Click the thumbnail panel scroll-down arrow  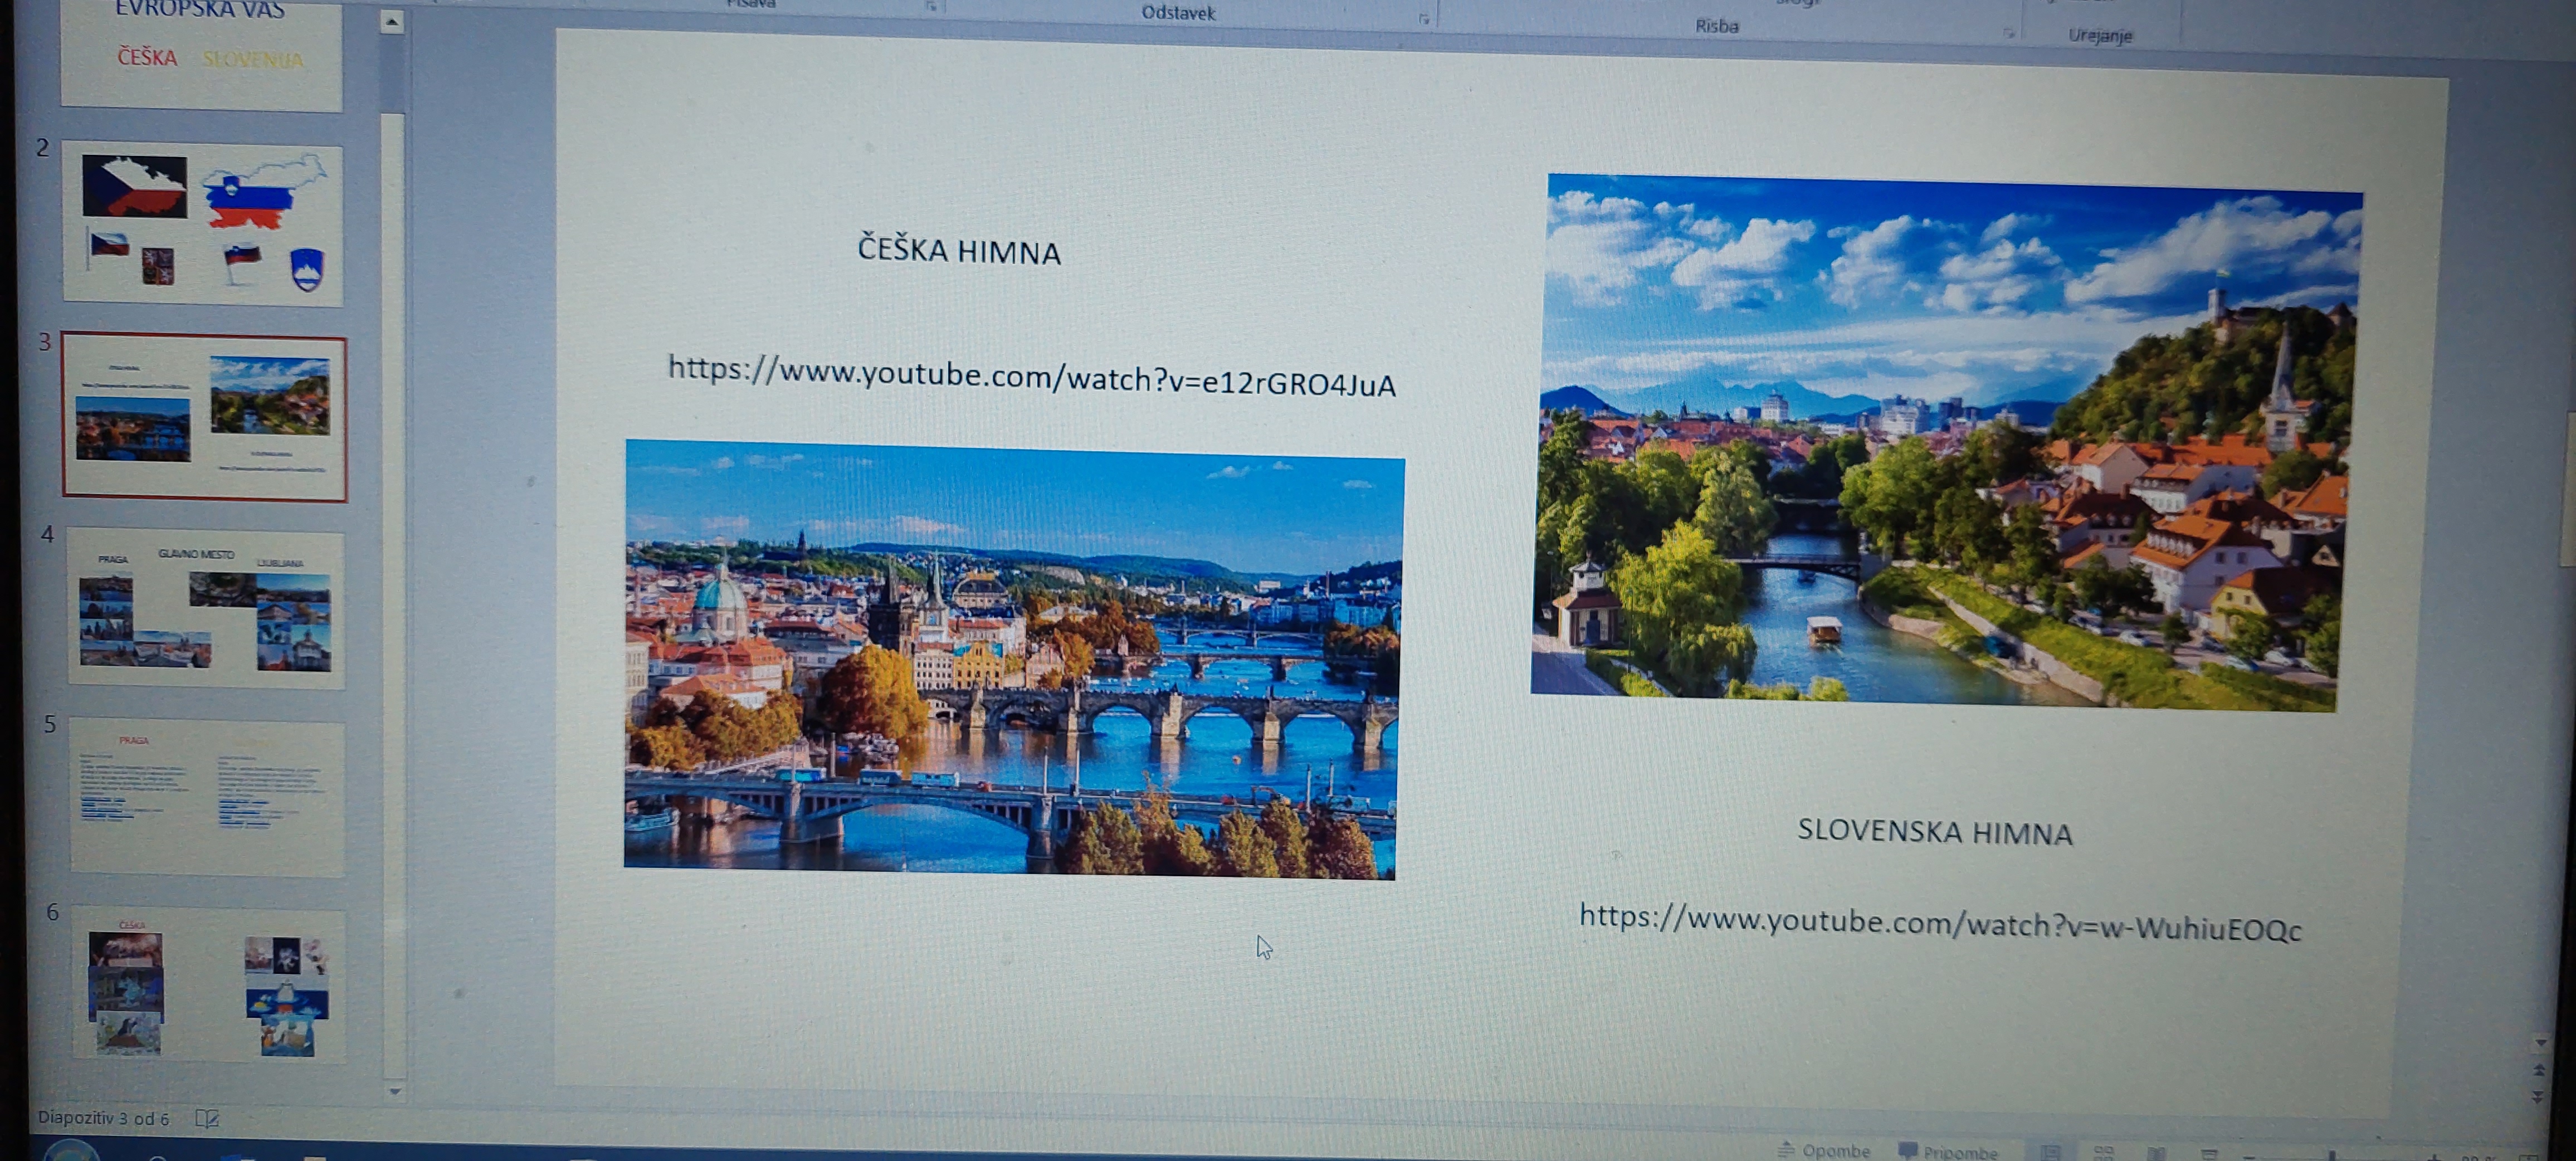point(394,1091)
